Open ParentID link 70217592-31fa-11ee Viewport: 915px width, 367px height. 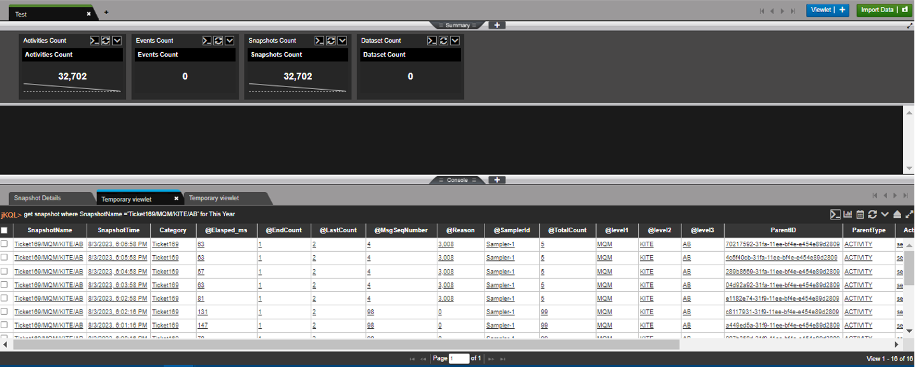[782, 244]
